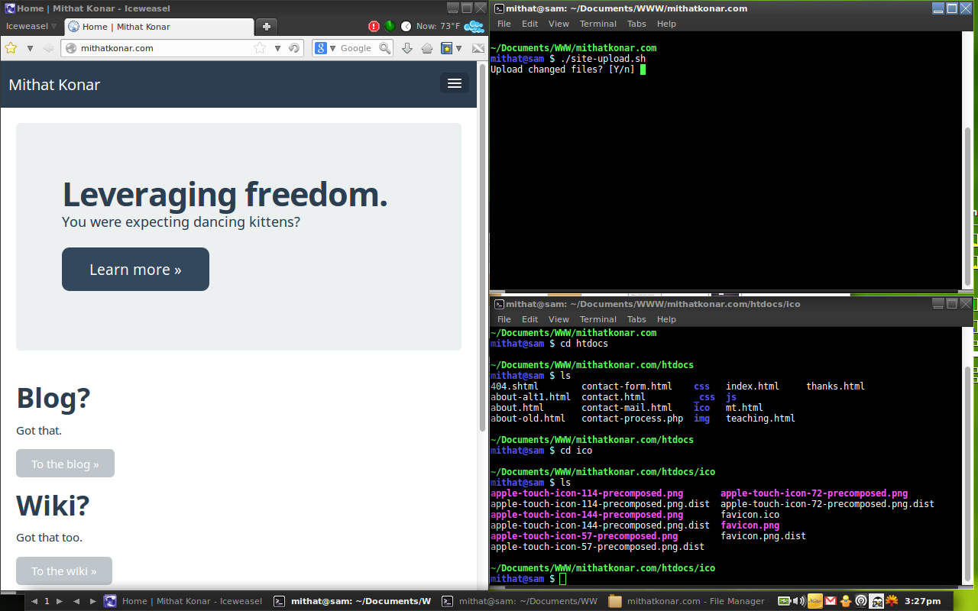Bookmark page with the URL bar star
The width and height of the screenshot is (978, 611).
click(x=260, y=48)
